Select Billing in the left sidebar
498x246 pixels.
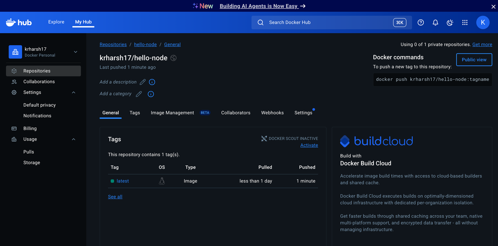(x=30, y=128)
